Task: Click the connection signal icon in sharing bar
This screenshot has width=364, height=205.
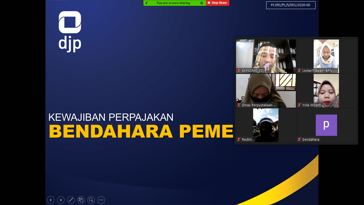Action: 147,3
